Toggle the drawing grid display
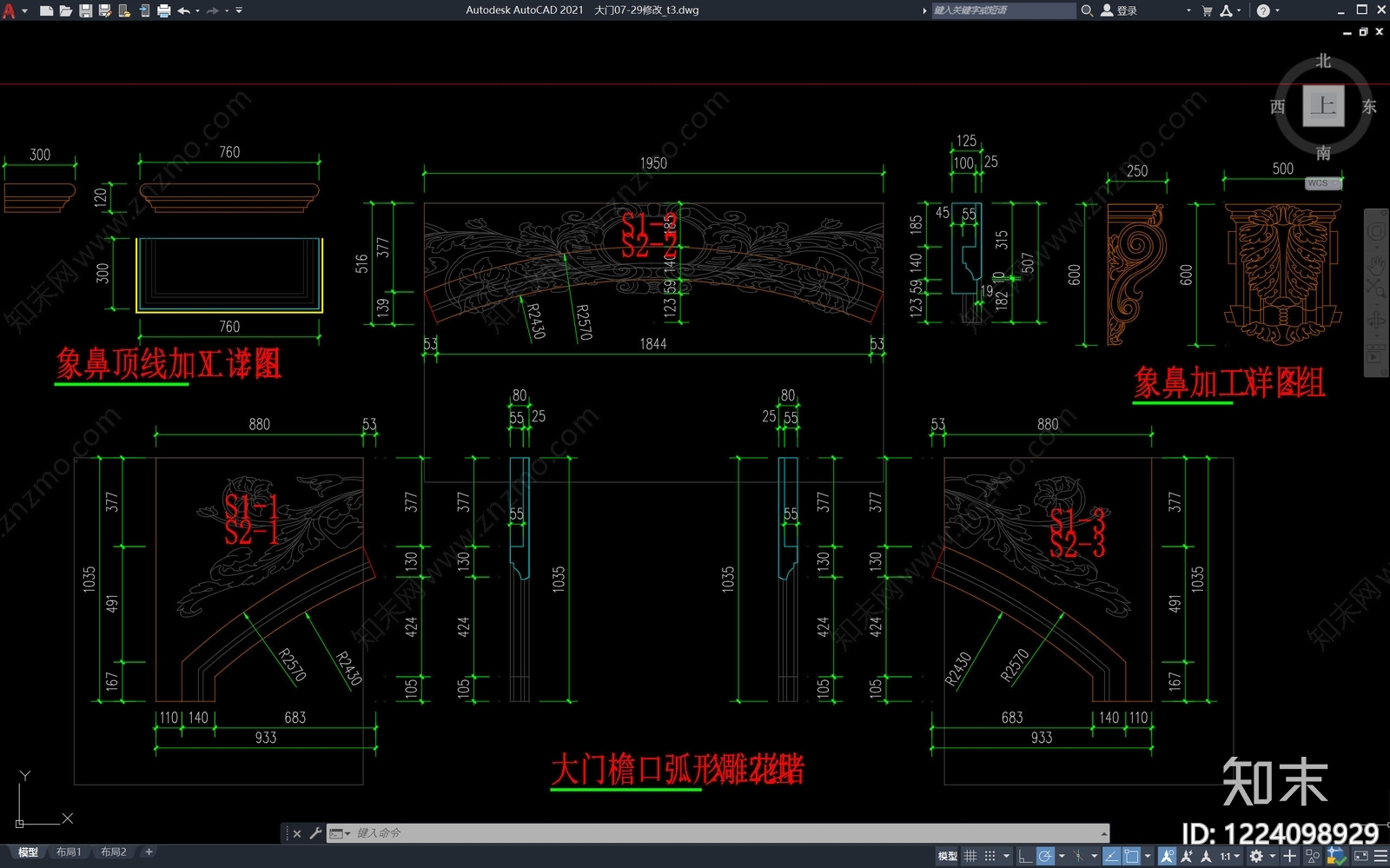1390x868 pixels. 970,856
